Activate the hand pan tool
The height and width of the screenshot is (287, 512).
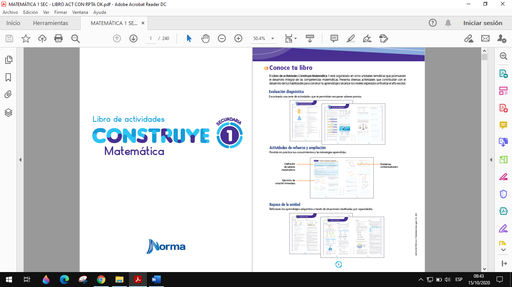tap(205, 38)
